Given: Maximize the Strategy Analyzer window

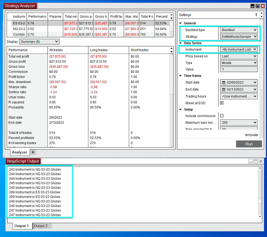Looking at the screenshot, I should coord(257,6).
